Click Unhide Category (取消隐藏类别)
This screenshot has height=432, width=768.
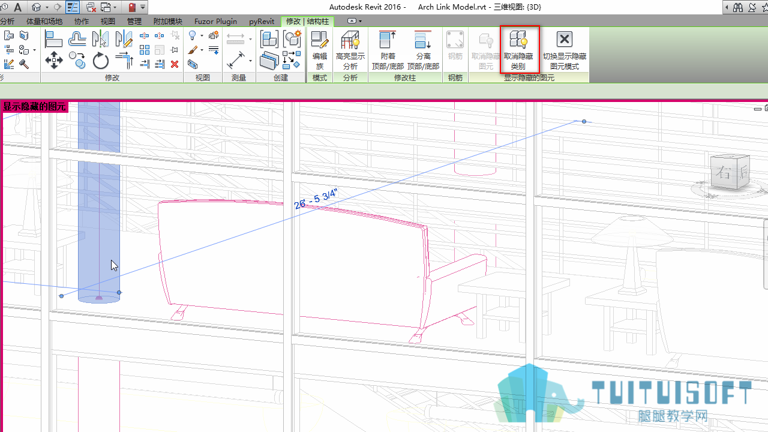(x=518, y=50)
